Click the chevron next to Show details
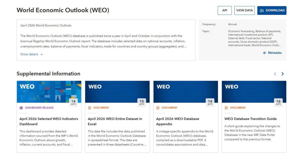The image size is (304, 158). point(42,55)
